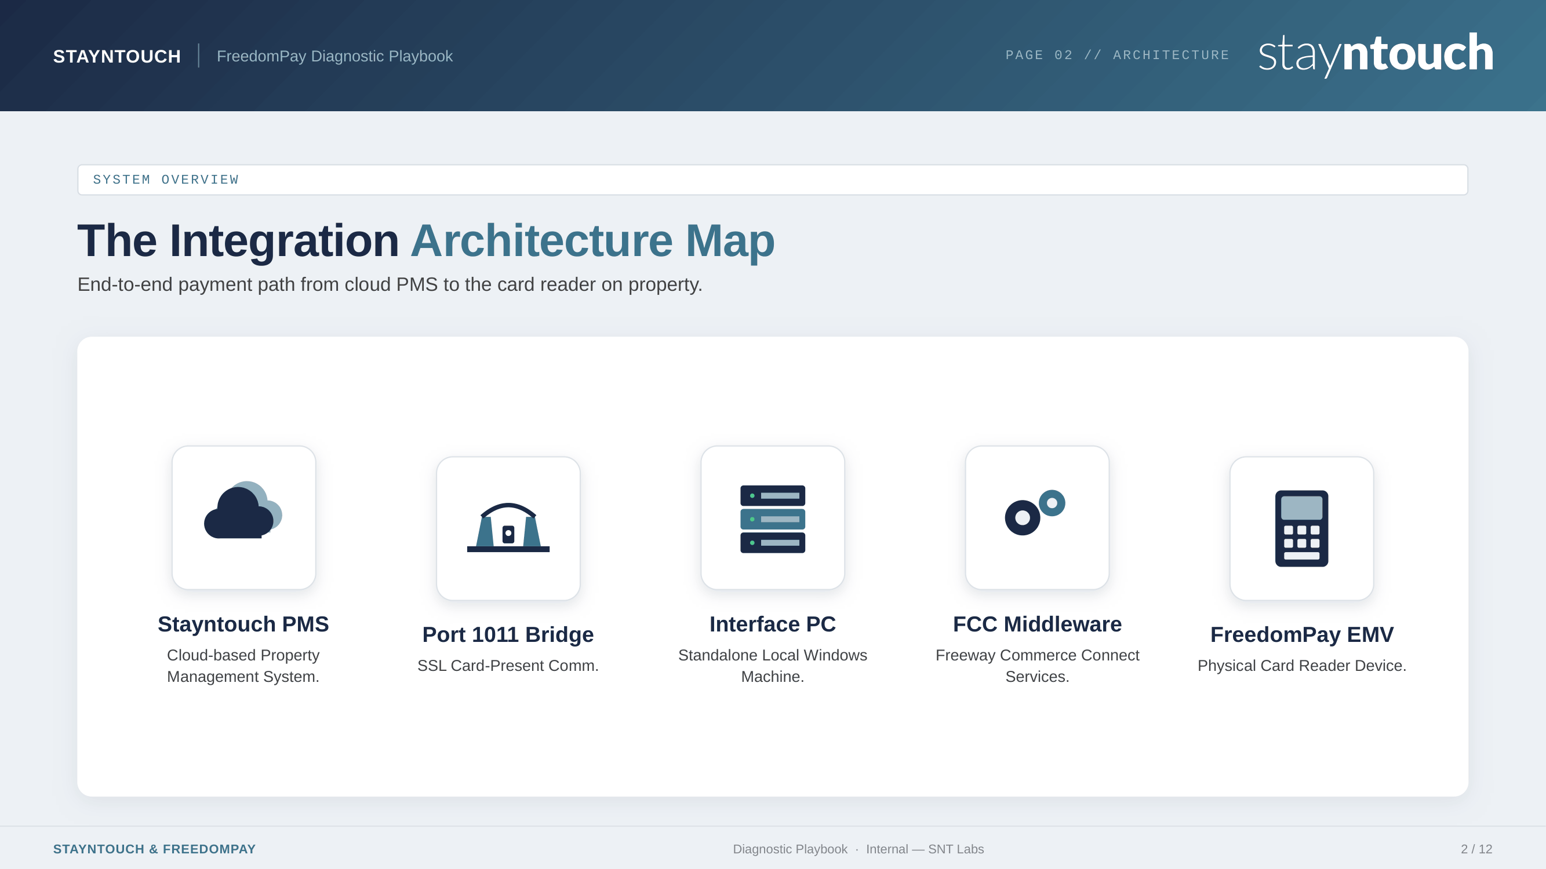Click the FCC Middleware heading
The width and height of the screenshot is (1546, 869).
[1037, 625]
